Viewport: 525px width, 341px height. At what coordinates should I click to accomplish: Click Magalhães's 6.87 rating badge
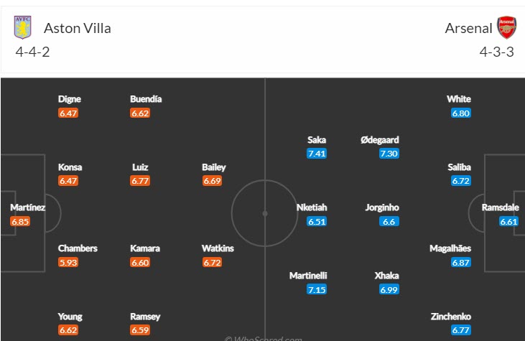coord(460,262)
